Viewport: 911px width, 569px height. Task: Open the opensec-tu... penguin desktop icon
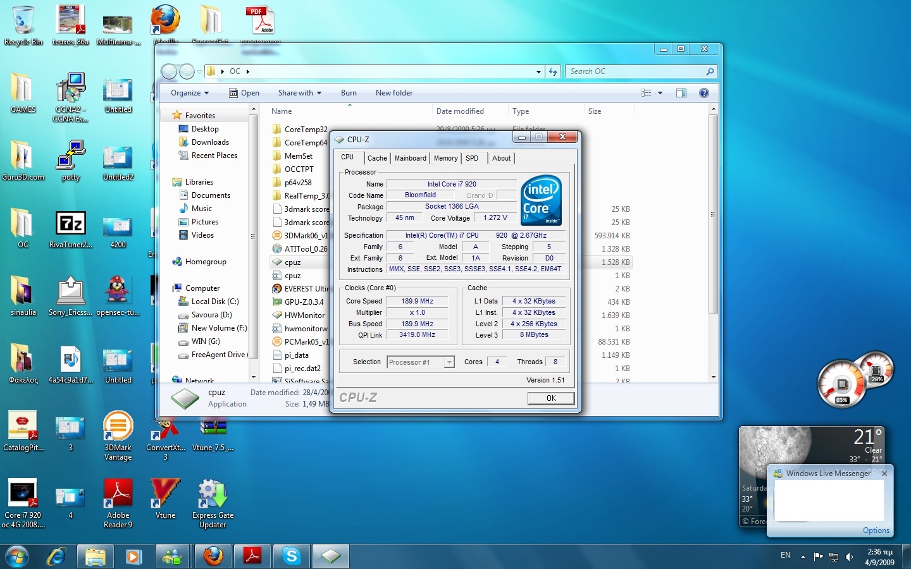click(x=118, y=296)
